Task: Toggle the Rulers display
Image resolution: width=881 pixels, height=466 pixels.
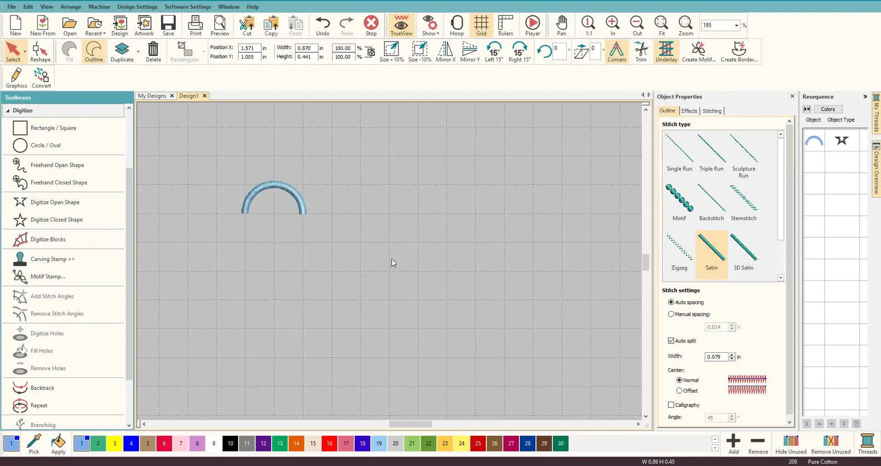Action: (x=505, y=26)
